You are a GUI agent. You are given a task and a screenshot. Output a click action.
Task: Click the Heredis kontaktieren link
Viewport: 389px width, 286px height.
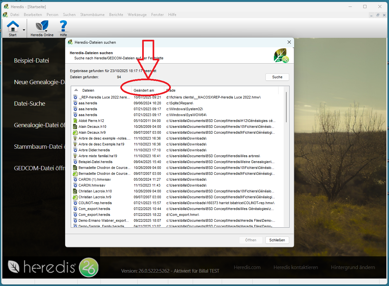(x=295, y=267)
